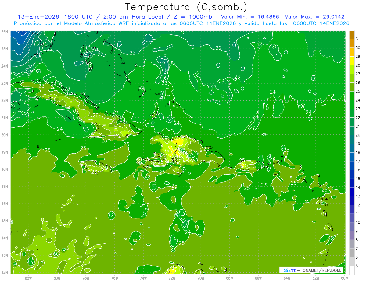The height and width of the screenshot is (282, 366).
Task: Click the '64W' longitude axis label
Action: [x=287, y=278]
